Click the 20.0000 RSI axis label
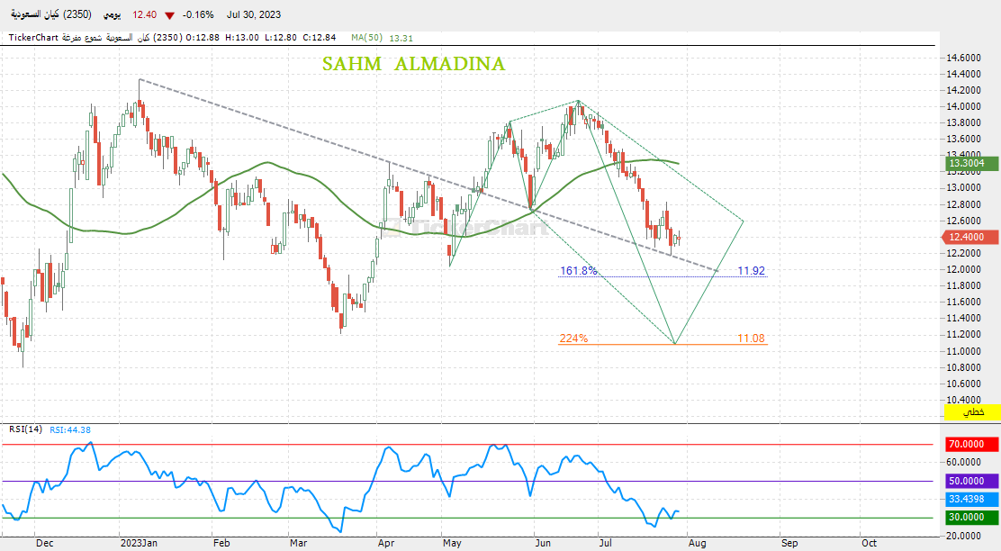 pyautogui.click(x=965, y=537)
